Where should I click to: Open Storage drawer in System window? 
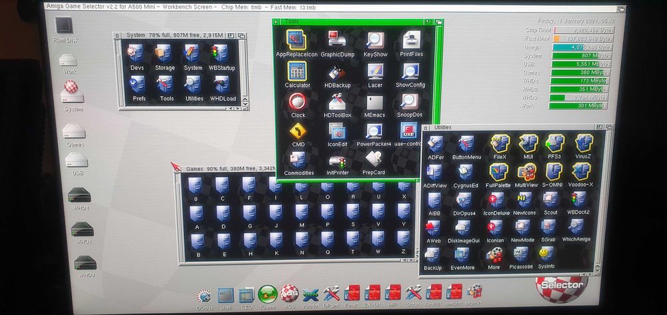tap(164, 54)
